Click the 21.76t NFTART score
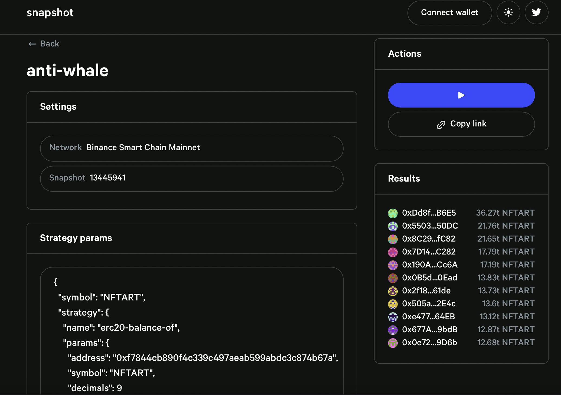Viewport: 561px width, 395px height. tap(506, 226)
